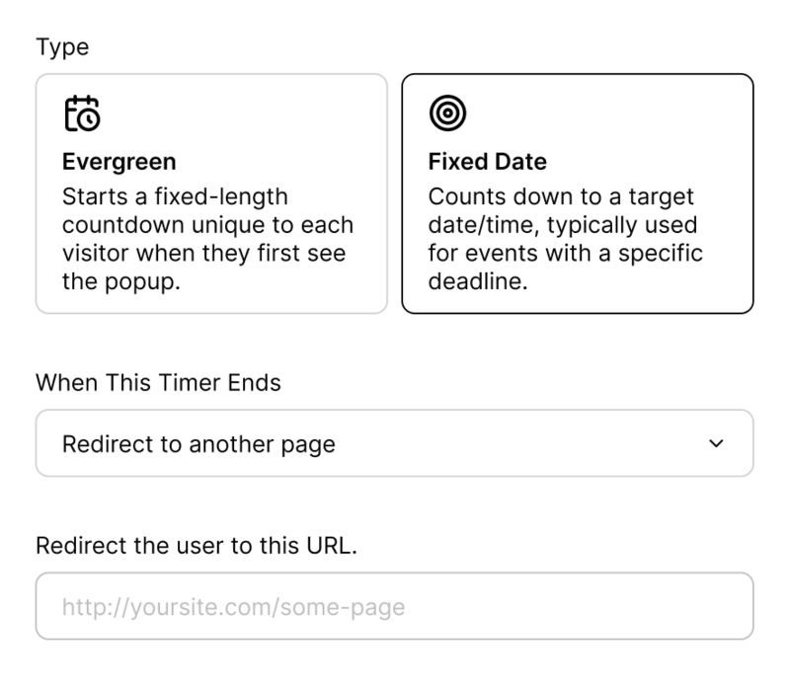The image size is (790, 691).
Task: Expand the chevron arrow in the timer-end dropdown
Action: tap(716, 443)
